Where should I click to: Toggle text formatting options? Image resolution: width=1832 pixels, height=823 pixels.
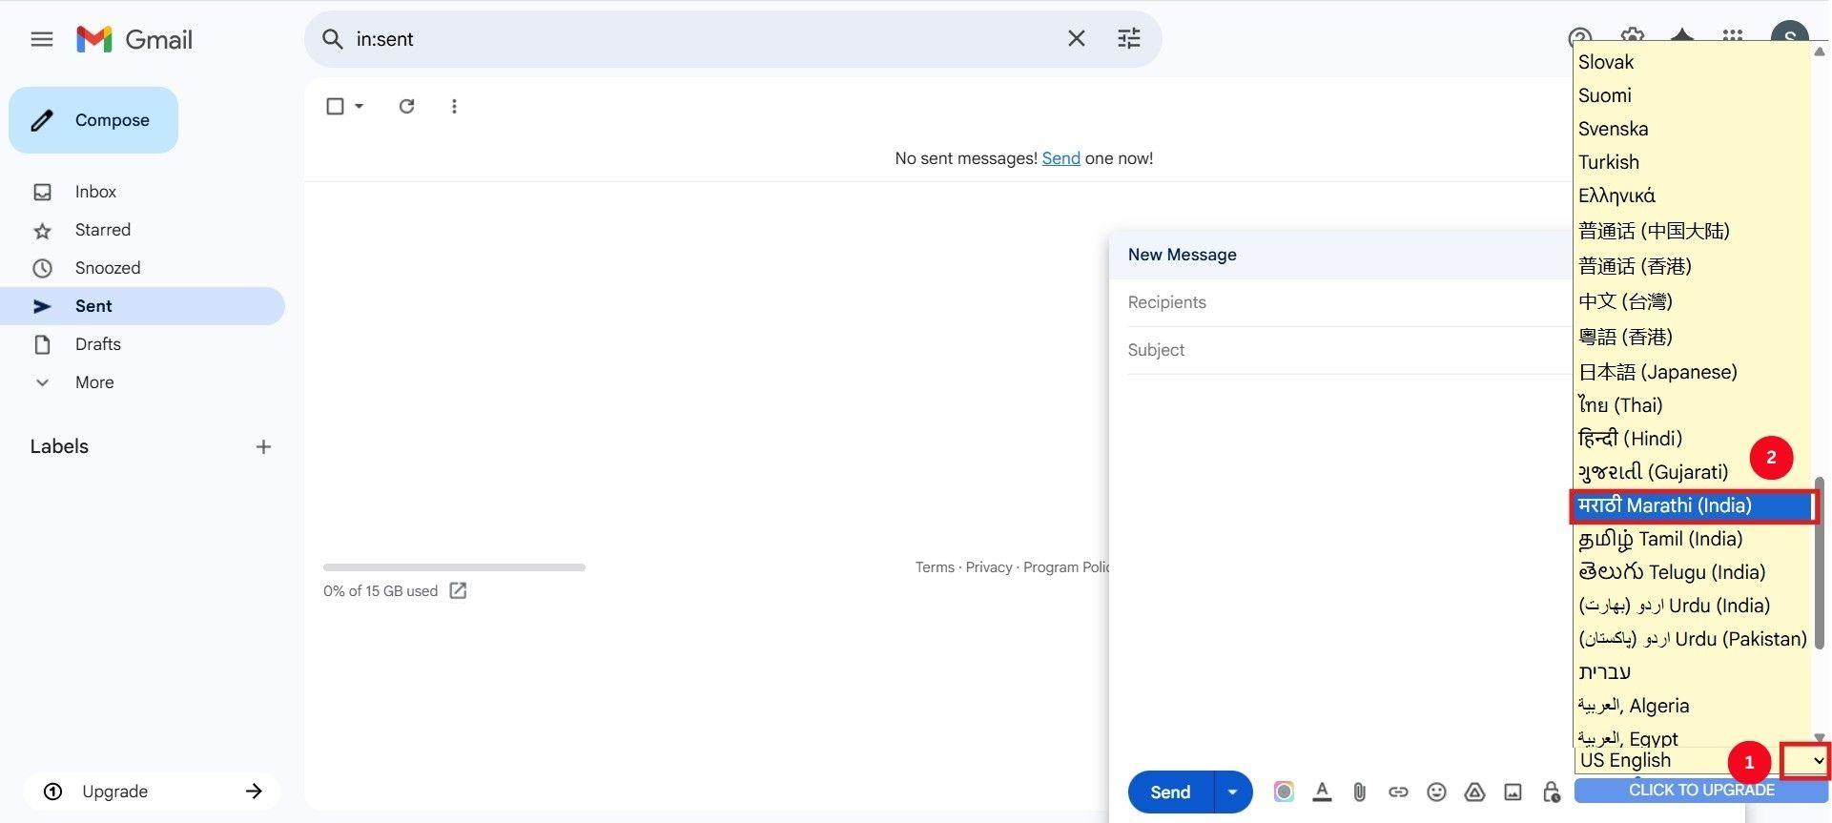pyautogui.click(x=1322, y=792)
